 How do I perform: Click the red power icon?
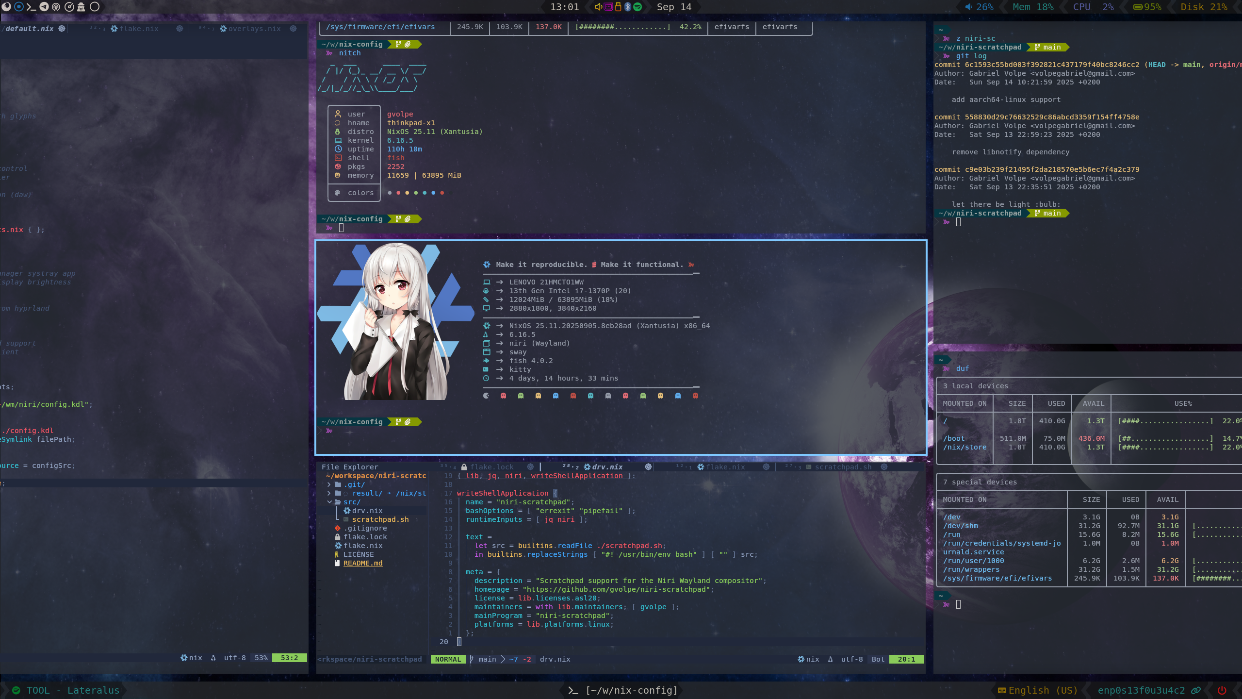pos(1222,690)
